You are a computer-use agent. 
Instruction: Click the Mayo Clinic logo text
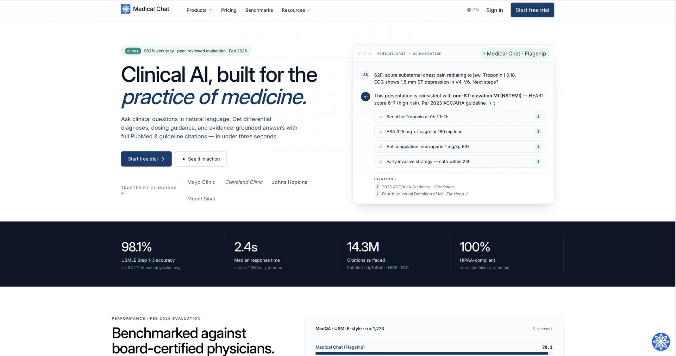pyautogui.click(x=201, y=182)
